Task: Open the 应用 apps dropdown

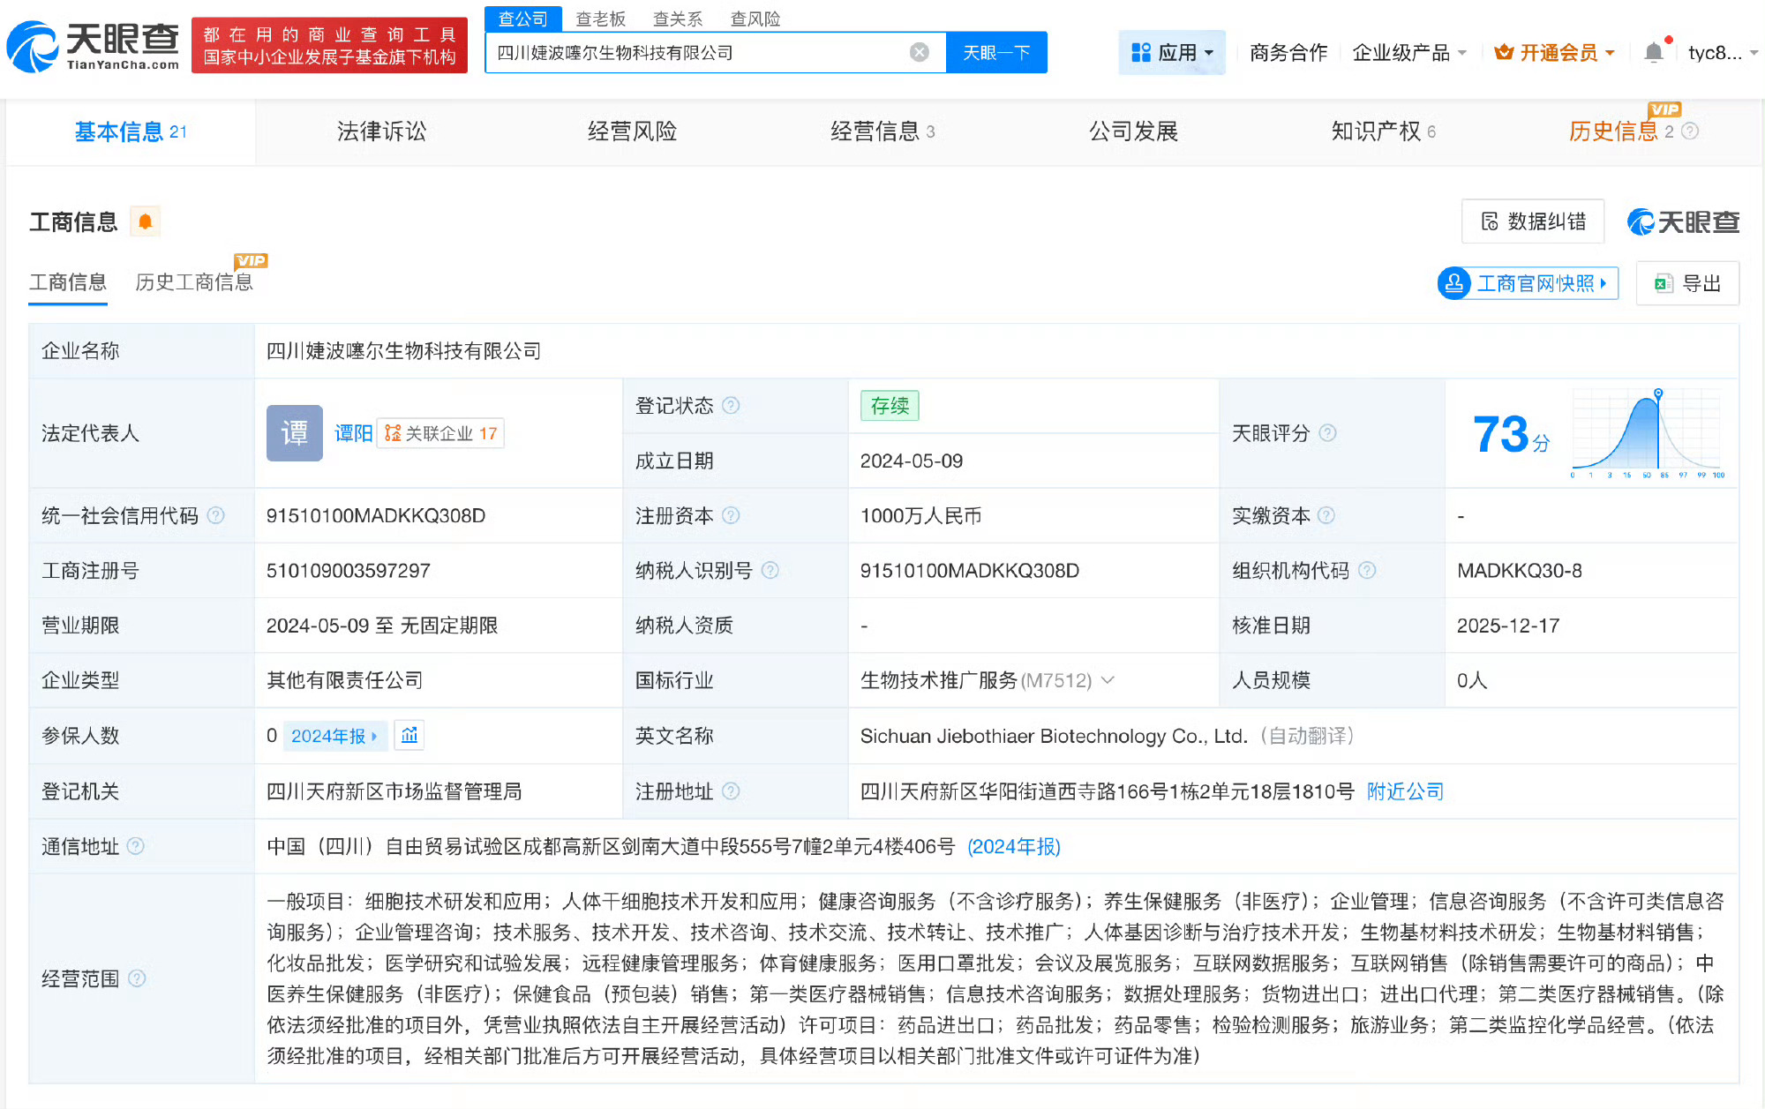Action: point(1172,51)
